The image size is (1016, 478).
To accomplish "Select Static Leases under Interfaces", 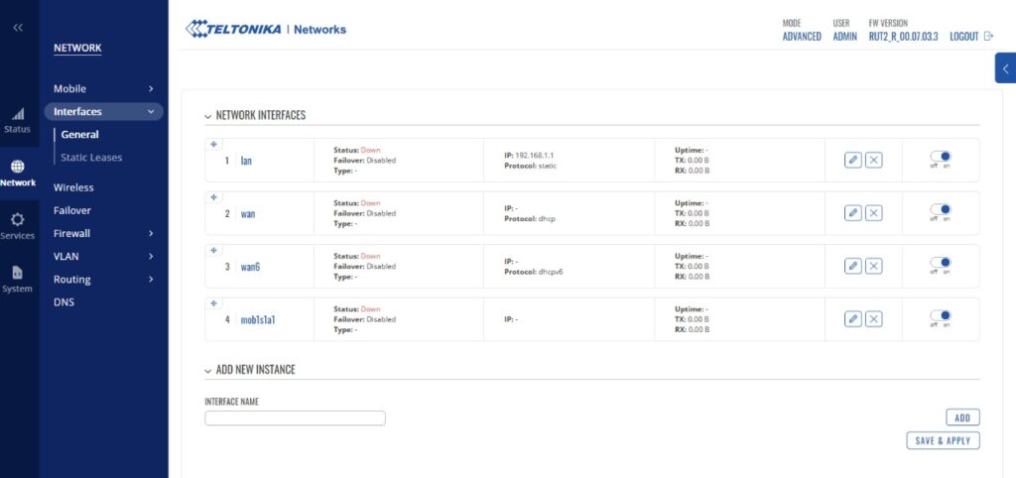I will [x=91, y=158].
